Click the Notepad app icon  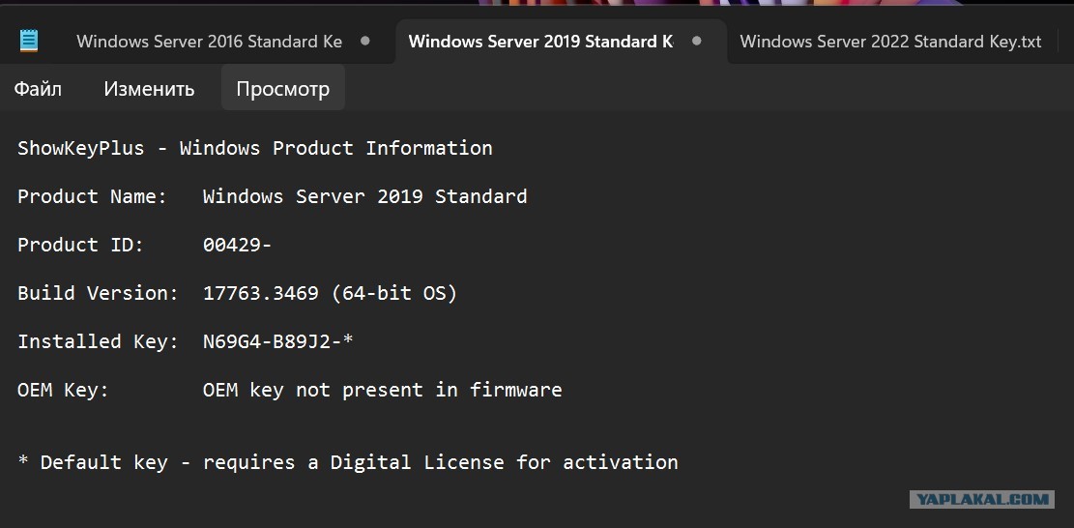pos(29,41)
